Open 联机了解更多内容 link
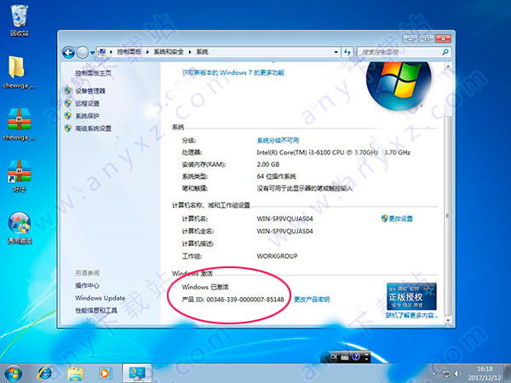The height and width of the screenshot is (383, 511). coord(412,315)
